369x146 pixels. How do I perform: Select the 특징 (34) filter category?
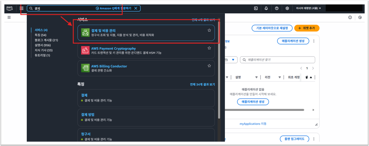tap(40, 35)
